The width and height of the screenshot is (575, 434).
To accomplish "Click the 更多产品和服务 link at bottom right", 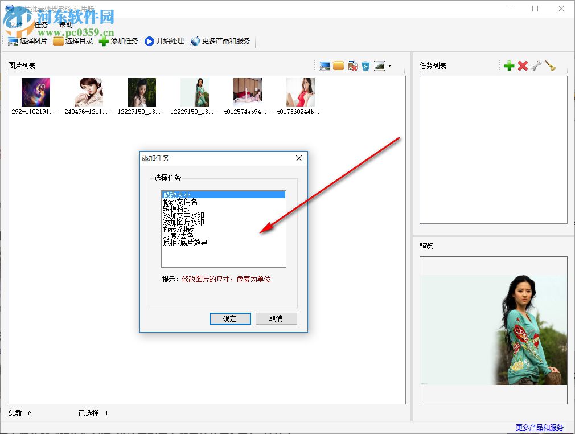I will (x=540, y=426).
